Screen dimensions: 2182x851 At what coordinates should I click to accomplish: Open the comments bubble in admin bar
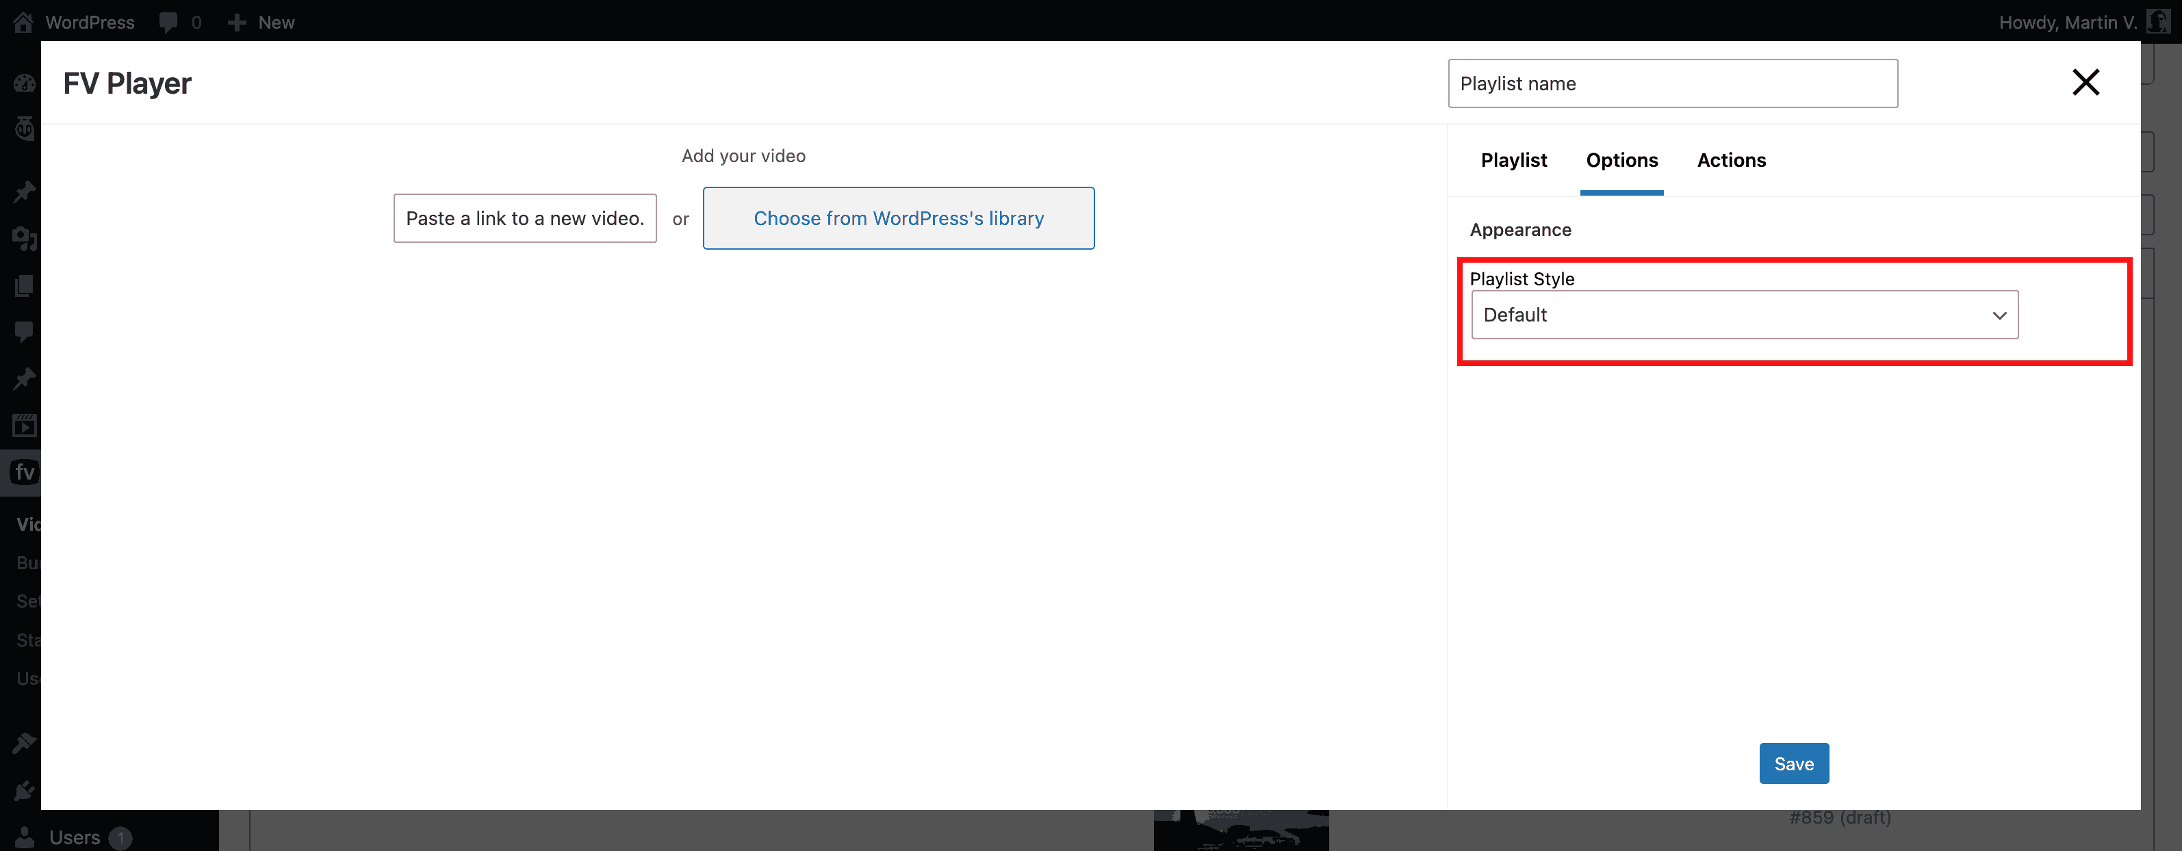tap(168, 22)
